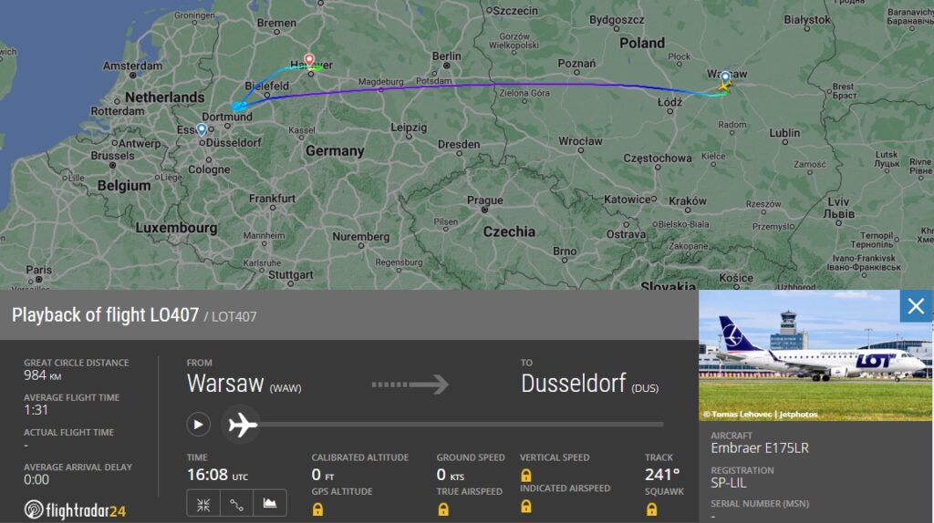
Task: Close the flight playback panel
Action: tap(916, 306)
